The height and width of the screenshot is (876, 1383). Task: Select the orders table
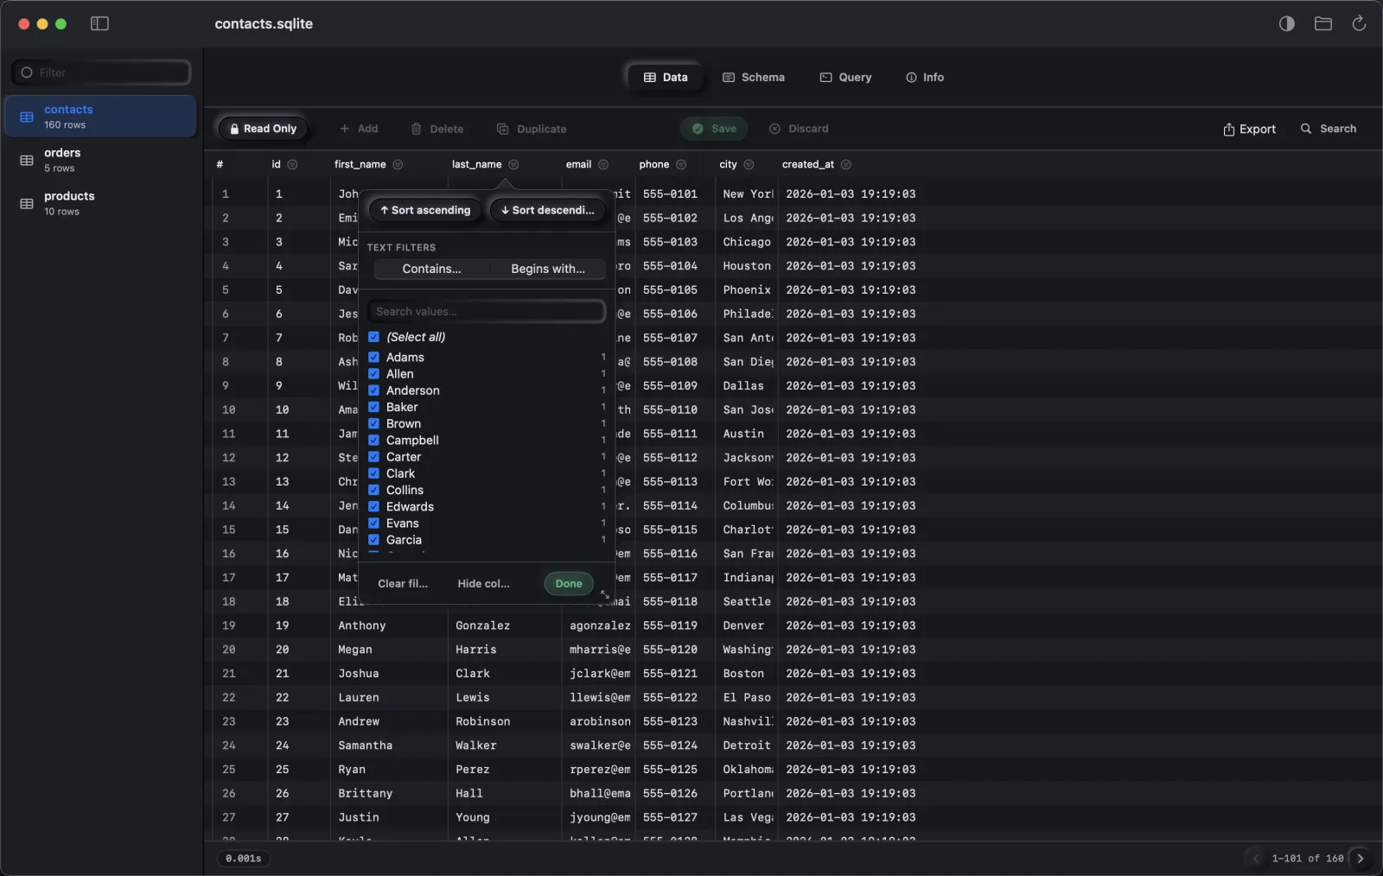coord(101,160)
